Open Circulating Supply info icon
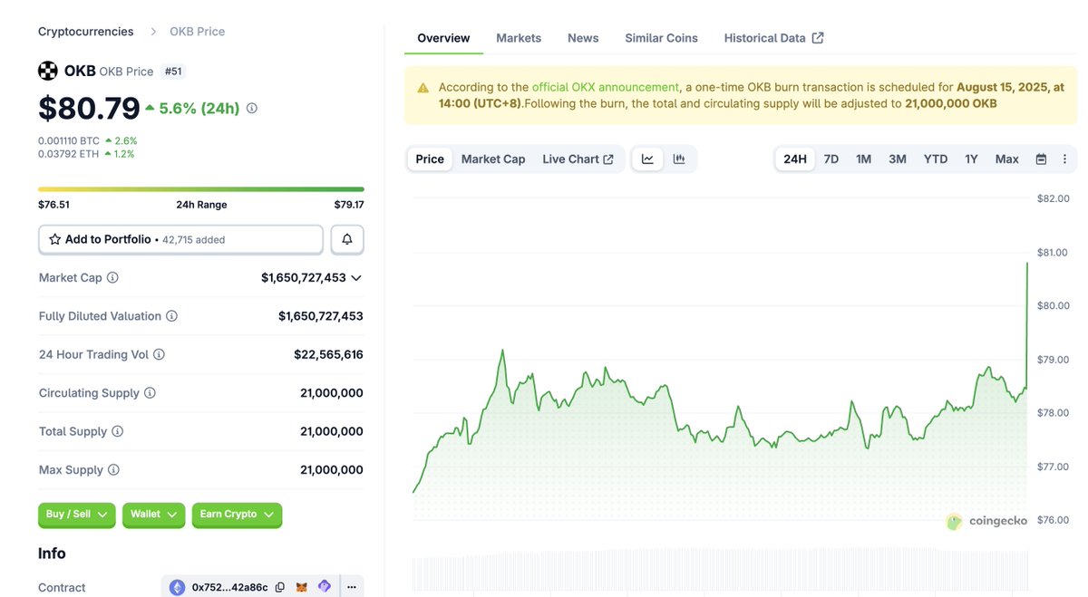1088x597 pixels. [x=150, y=393]
